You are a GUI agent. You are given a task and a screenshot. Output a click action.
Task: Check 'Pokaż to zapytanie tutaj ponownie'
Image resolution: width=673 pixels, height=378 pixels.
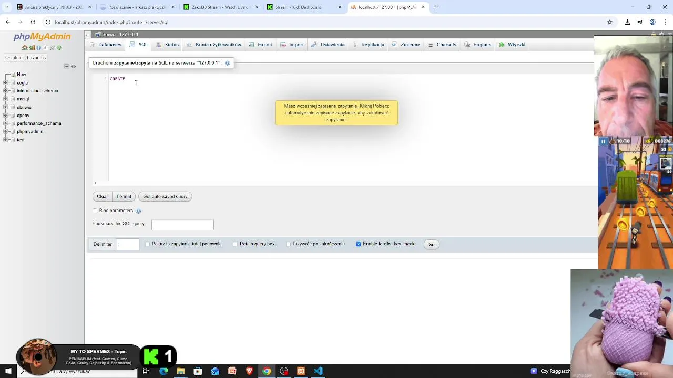pyautogui.click(x=148, y=244)
